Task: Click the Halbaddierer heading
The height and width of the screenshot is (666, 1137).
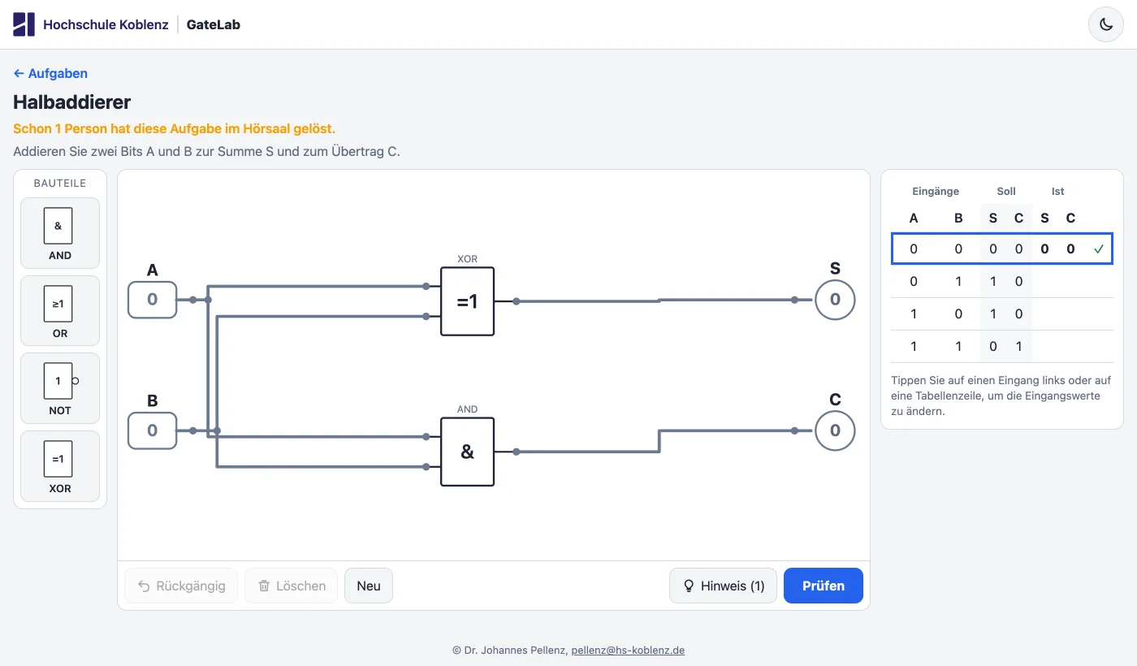Action: pyautogui.click(x=72, y=102)
